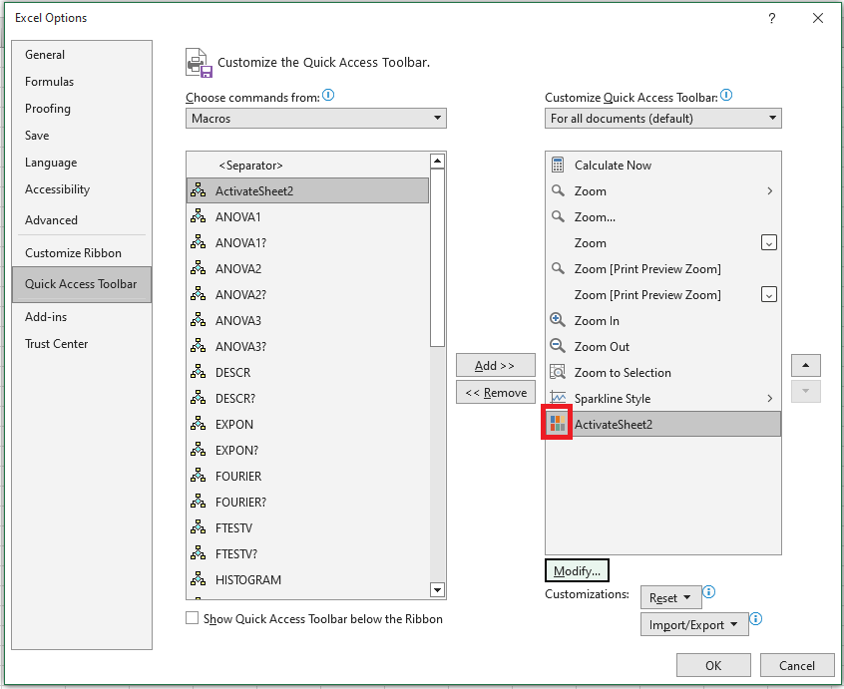Open the Trust Center category
Screen dimensions: 844x689
(57, 344)
